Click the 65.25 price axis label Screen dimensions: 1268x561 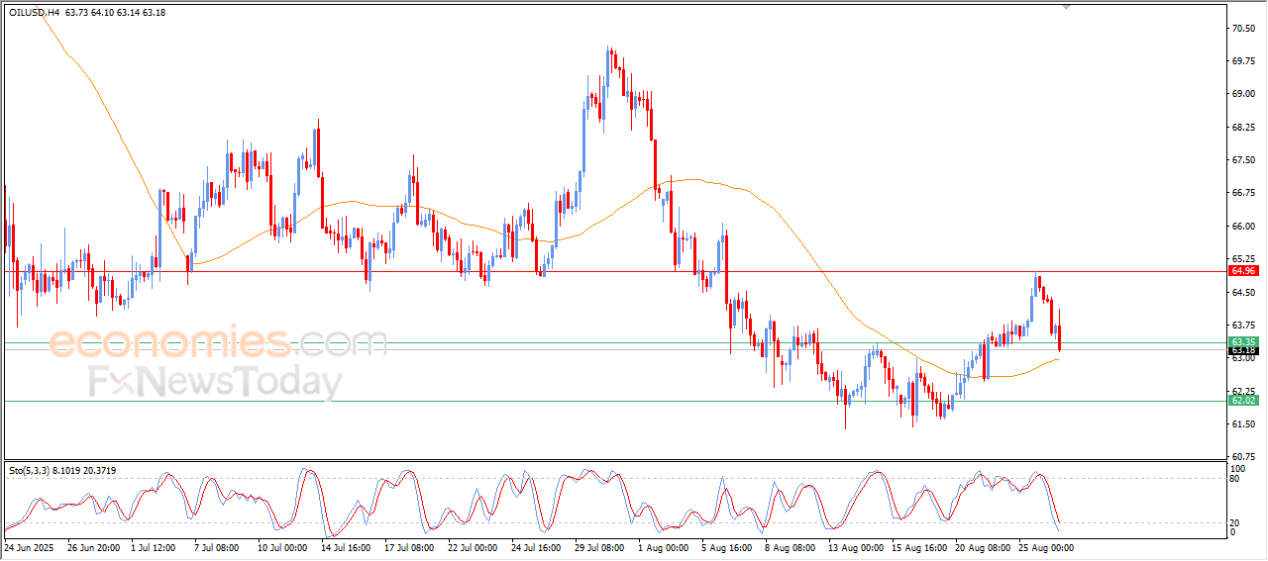pos(1244,258)
